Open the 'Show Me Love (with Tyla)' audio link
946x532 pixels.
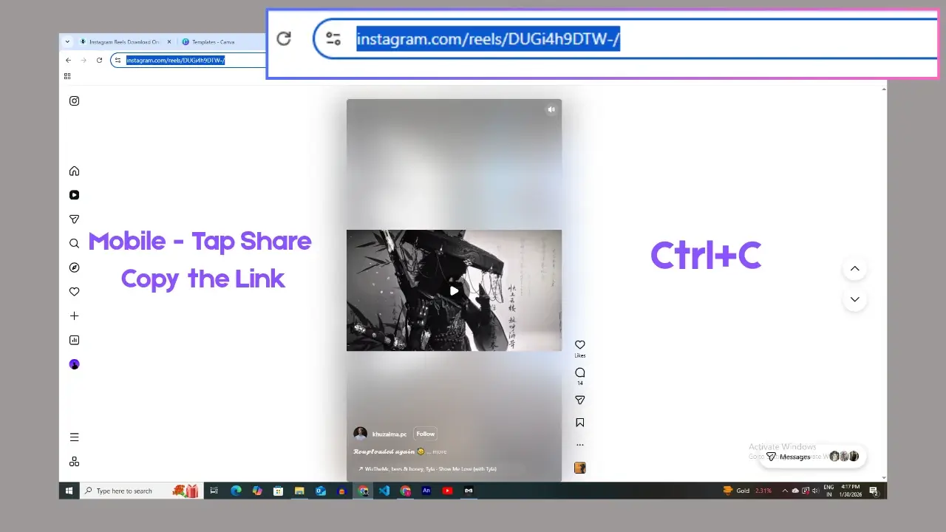tap(427, 468)
